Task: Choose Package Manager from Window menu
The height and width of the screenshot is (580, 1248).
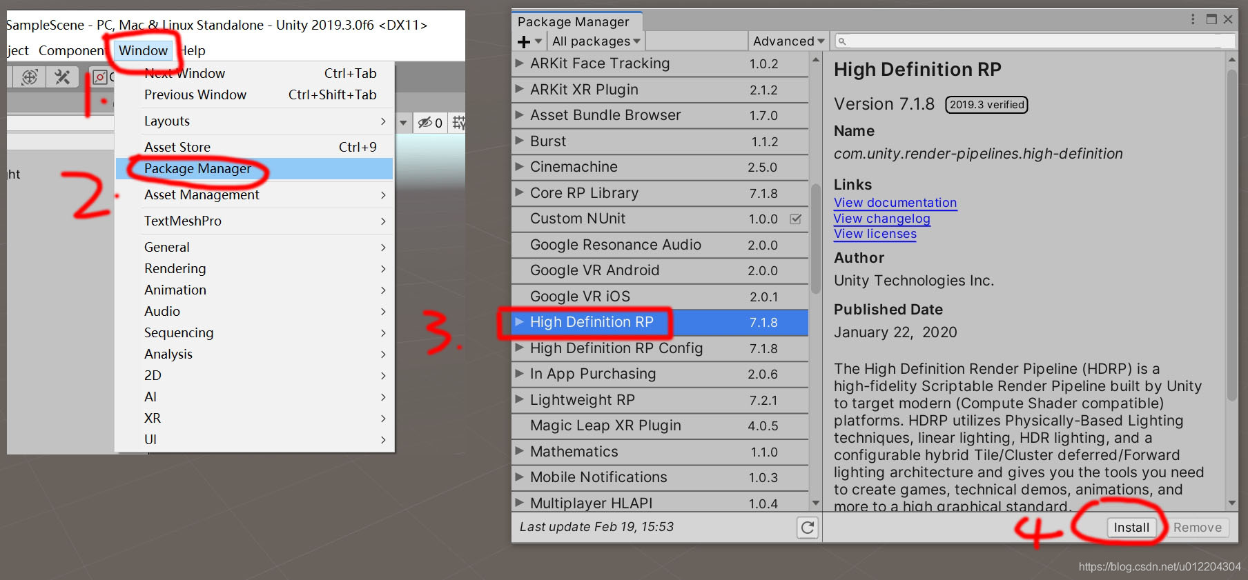Action: coord(255,168)
